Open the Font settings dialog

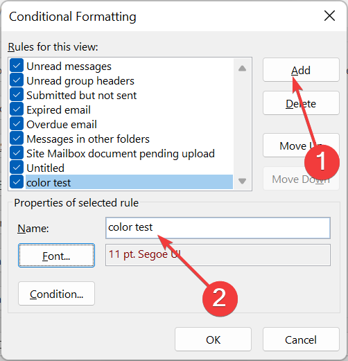[56, 256]
